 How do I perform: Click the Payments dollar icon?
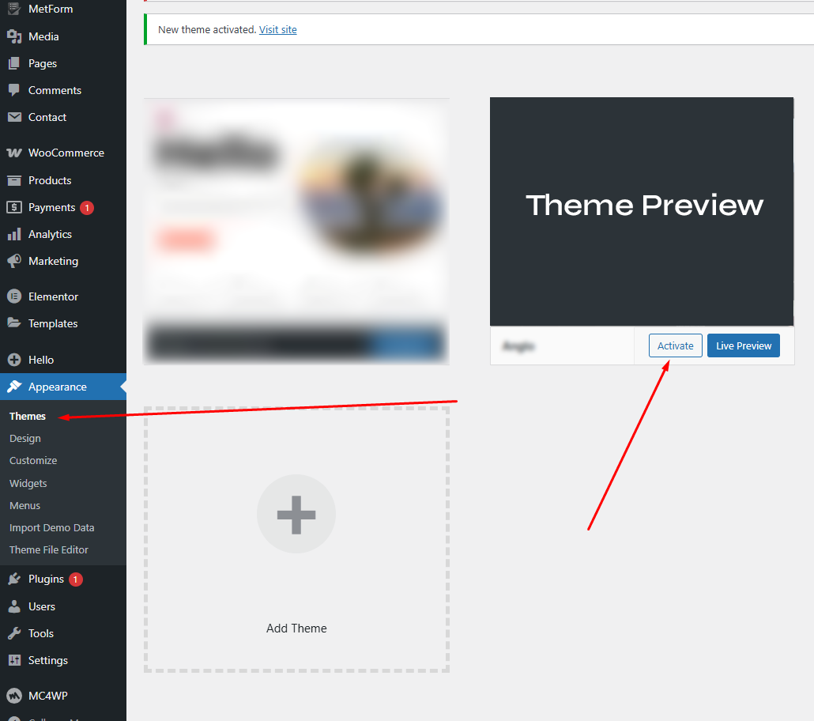coord(14,207)
